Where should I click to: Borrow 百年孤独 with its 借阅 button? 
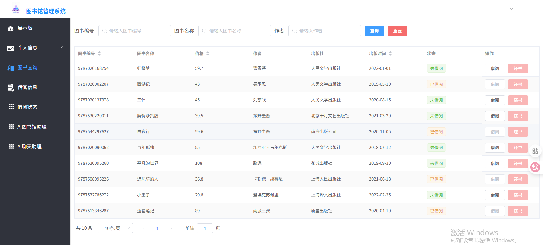coord(495,148)
